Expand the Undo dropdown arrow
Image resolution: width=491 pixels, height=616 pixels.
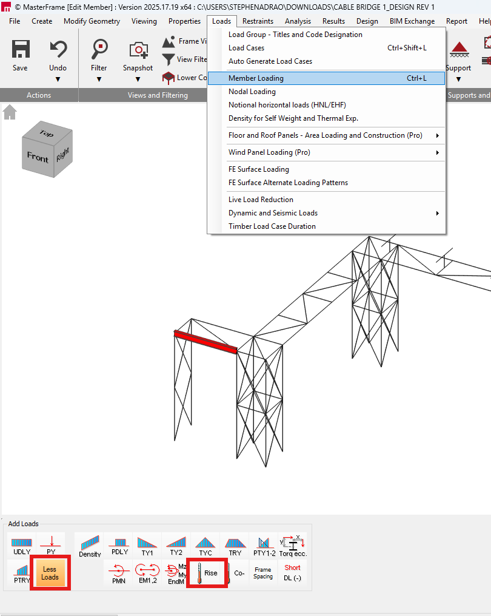pyautogui.click(x=58, y=80)
